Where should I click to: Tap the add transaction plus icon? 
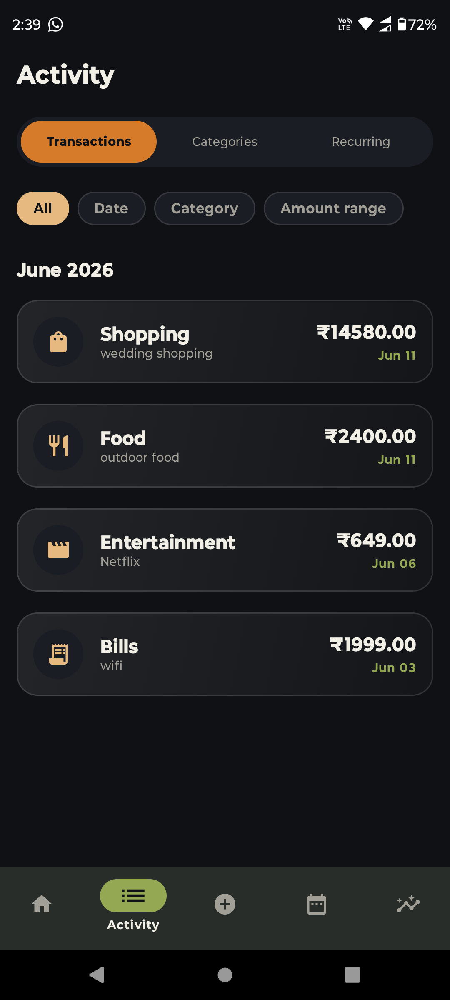point(225,904)
